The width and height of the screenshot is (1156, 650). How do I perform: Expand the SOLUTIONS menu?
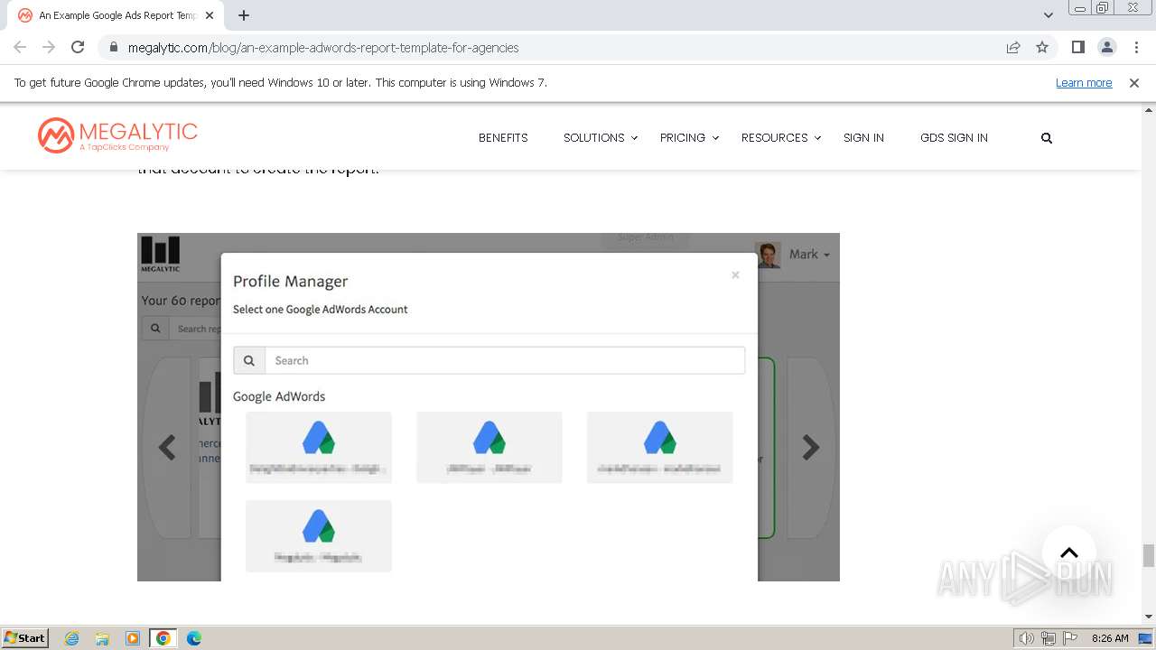click(x=601, y=138)
